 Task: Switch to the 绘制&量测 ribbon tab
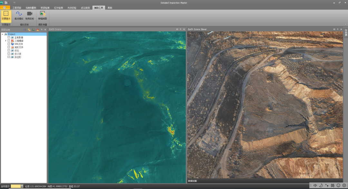tap(31, 8)
